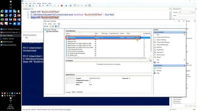Click Inspect Disk action
The width and height of the screenshot is (197, 111).
click(160, 50)
